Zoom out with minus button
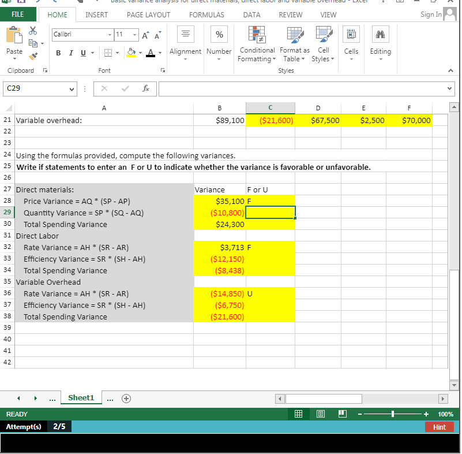The height and width of the screenshot is (454, 462). pos(360,415)
